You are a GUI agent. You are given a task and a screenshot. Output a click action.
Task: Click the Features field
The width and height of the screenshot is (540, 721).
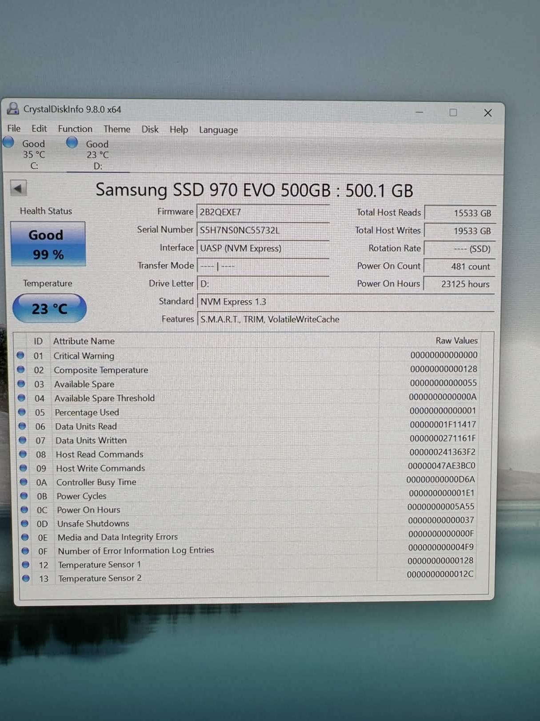pyautogui.click(x=346, y=320)
